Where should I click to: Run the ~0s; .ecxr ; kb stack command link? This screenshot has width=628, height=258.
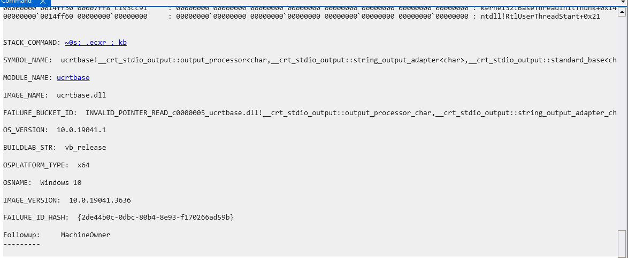[96, 43]
